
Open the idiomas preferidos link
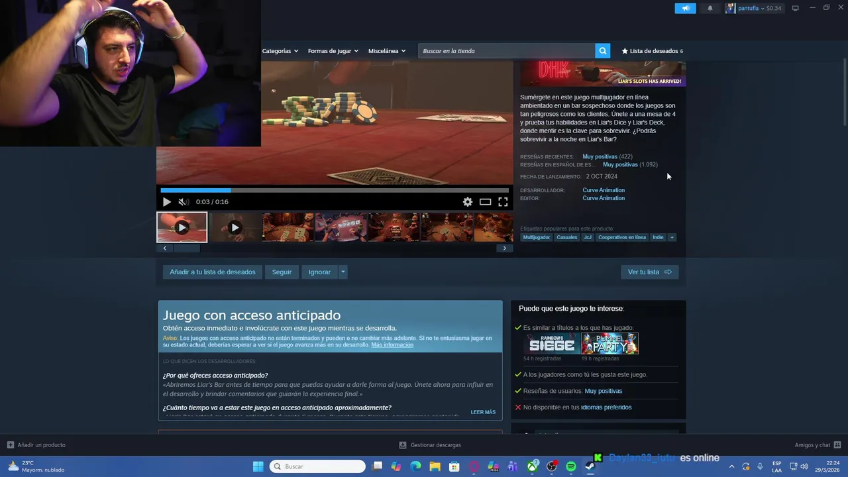point(606,407)
